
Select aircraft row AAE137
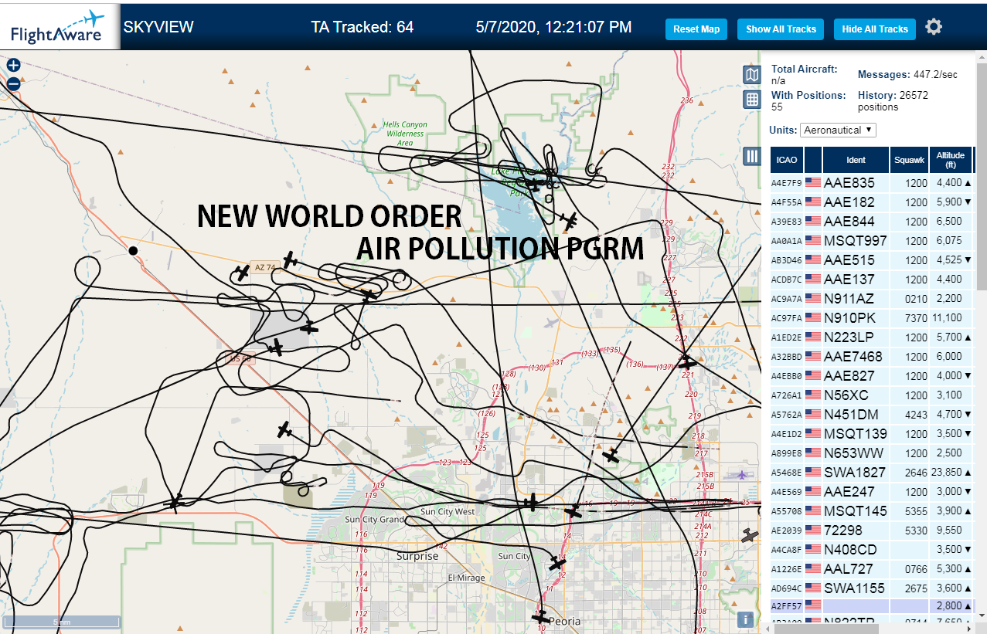872,280
